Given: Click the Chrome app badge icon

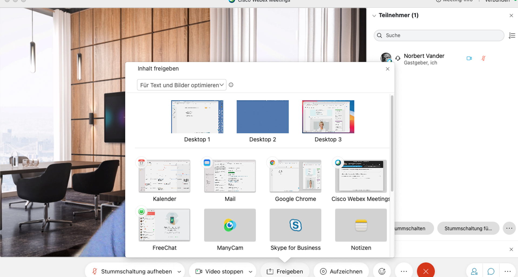Looking at the screenshot, I should click(272, 163).
